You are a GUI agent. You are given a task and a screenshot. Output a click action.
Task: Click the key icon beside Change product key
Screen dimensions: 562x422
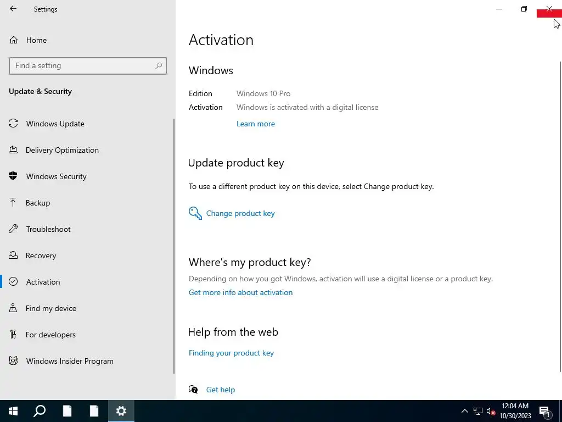point(195,213)
